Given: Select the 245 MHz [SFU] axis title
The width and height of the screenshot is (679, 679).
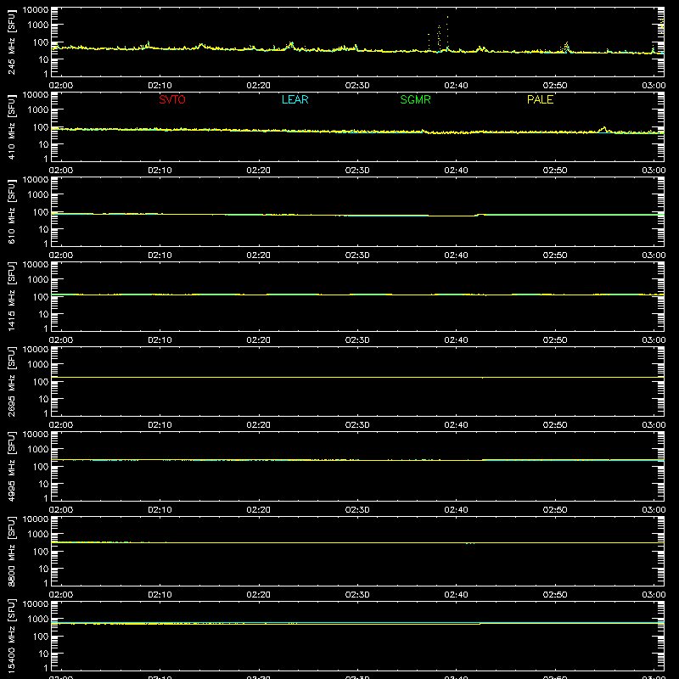Looking at the screenshot, I should coord(11,42).
